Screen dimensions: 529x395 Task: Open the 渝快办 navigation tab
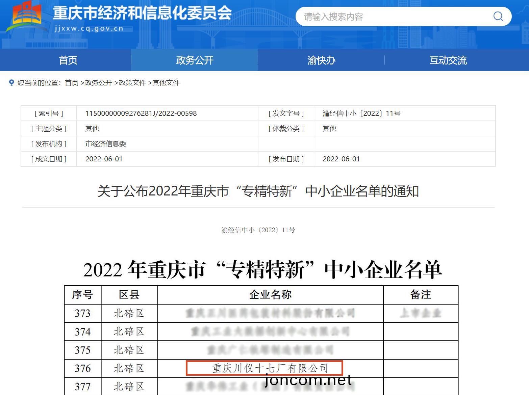(x=321, y=60)
